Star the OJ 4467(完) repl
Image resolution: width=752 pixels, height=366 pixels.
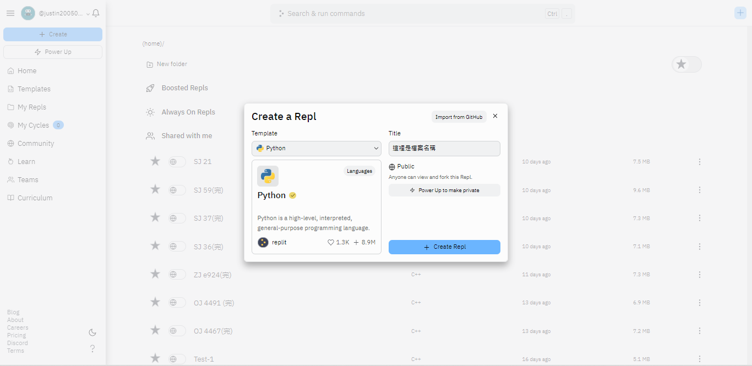[155, 330]
